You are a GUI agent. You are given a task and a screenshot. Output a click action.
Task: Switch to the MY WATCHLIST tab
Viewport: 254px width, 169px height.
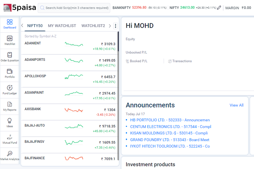(62, 26)
